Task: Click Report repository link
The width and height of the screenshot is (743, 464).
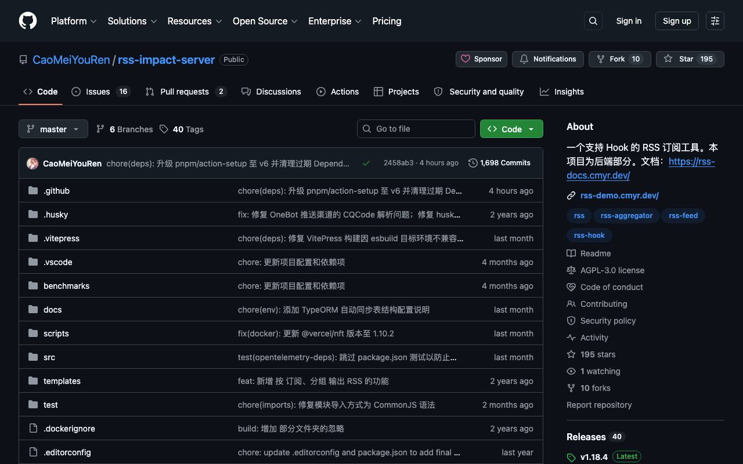Action: coord(599,405)
